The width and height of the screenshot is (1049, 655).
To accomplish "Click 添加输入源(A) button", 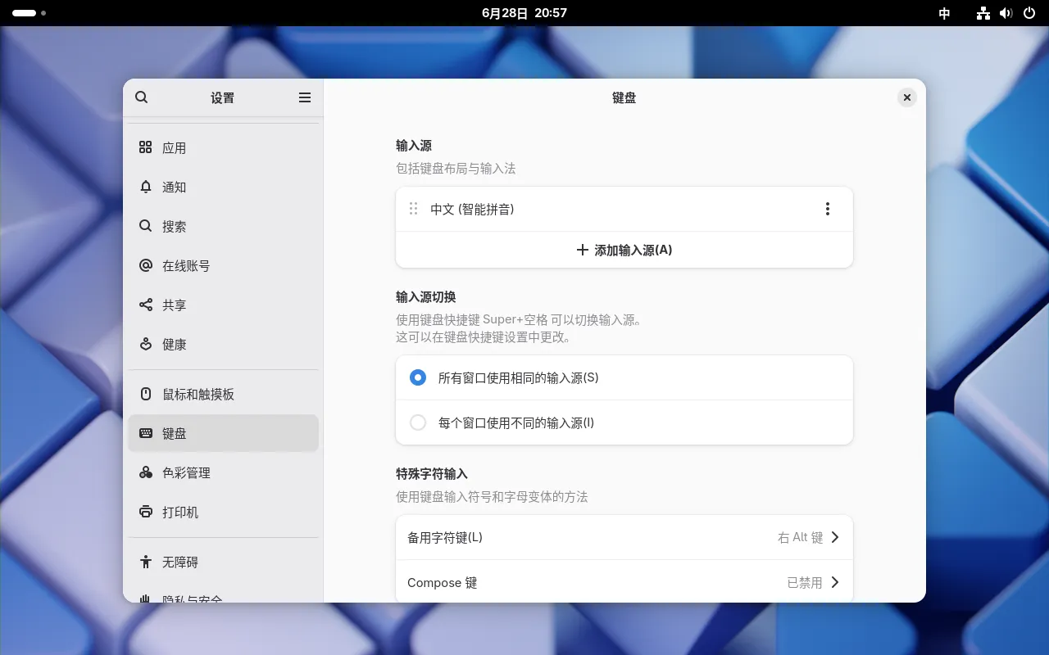I will coord(624,250).
